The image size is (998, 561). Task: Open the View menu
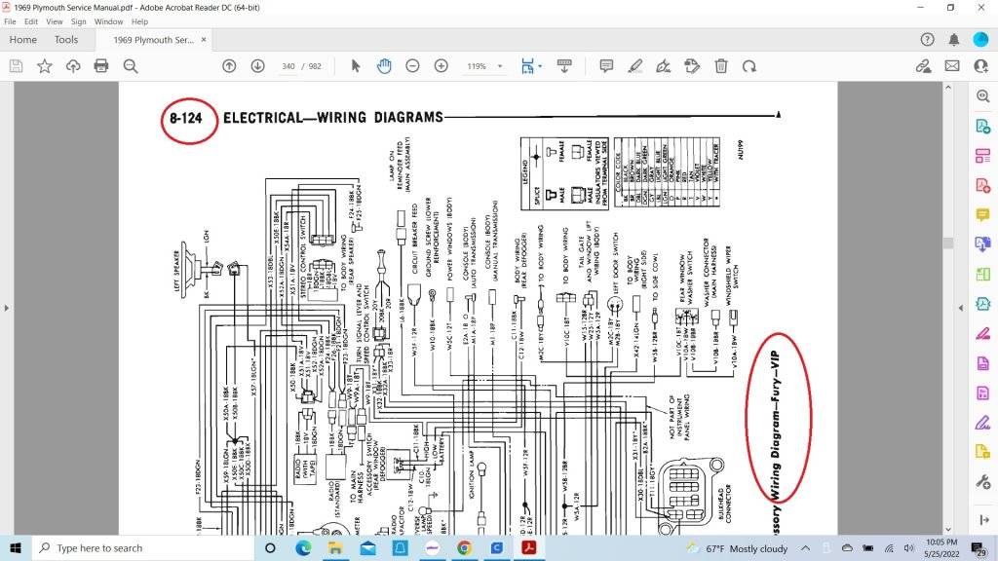[53, 21]
